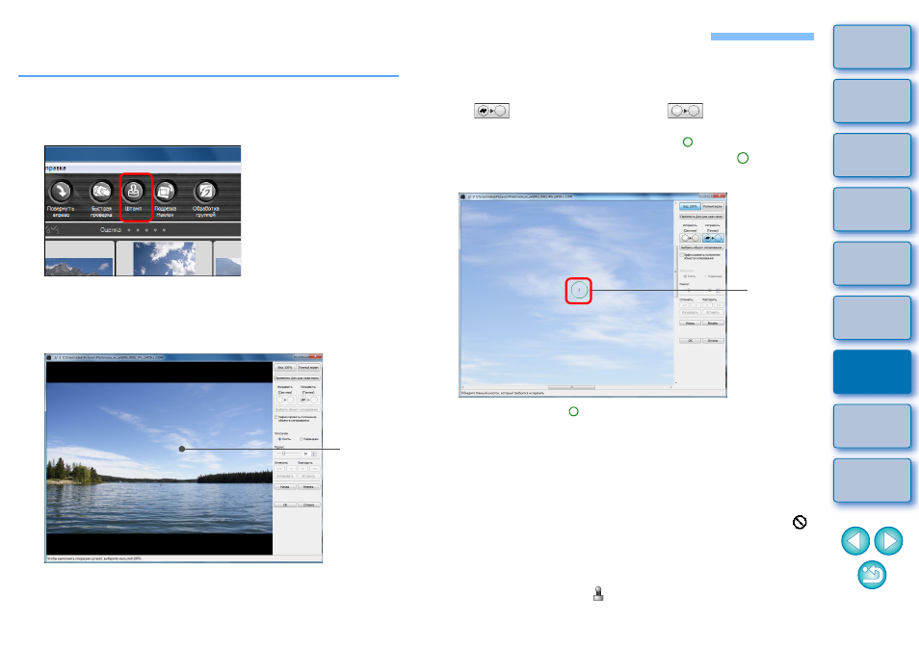The width and height of the screenshot is (919, 649).
Task: Select dark repair button in sky close-up window
Action: 713,238
